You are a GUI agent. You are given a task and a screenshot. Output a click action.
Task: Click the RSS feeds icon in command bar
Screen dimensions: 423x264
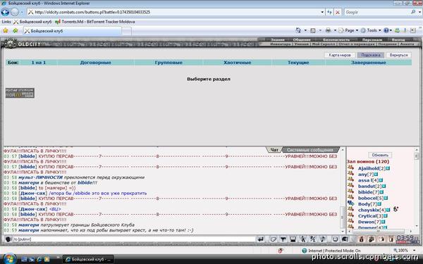click(x=313, y=30)
